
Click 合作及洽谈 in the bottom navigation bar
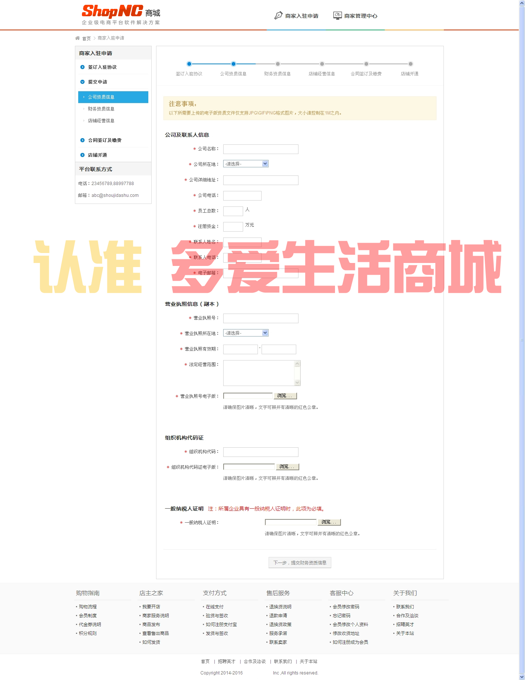point(255,661)
